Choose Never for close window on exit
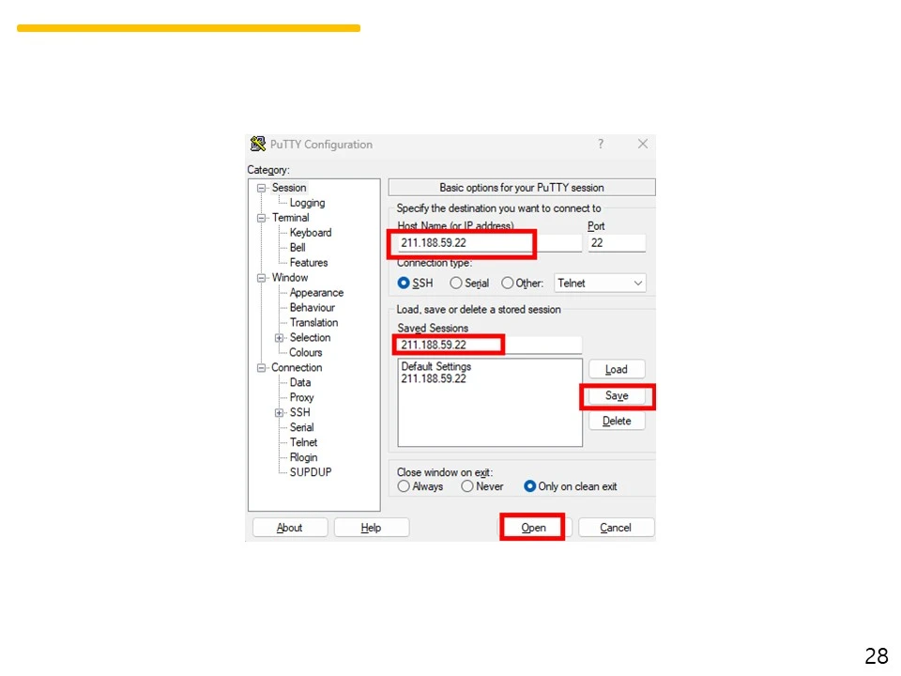 tap(467, 486)
